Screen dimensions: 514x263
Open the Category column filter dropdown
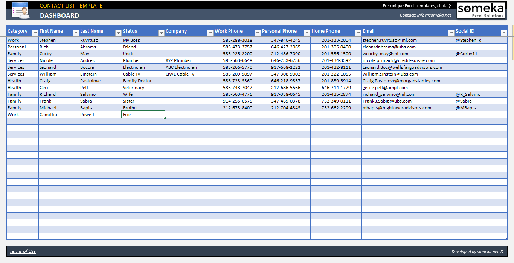[x=35, y=33]
